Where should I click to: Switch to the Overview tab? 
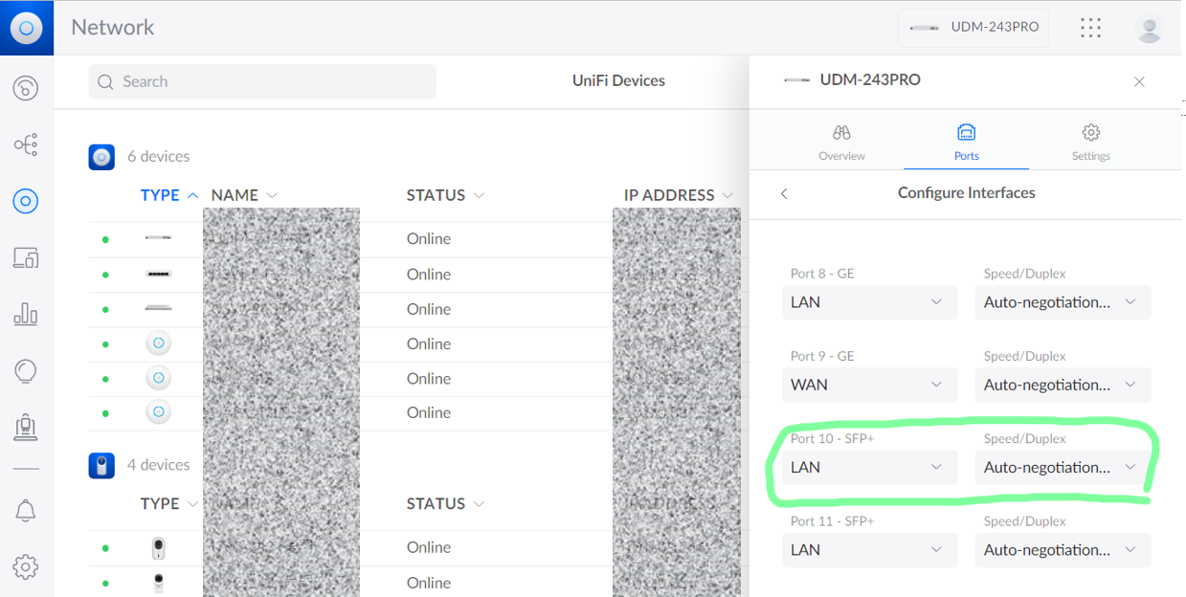[841, 142]
